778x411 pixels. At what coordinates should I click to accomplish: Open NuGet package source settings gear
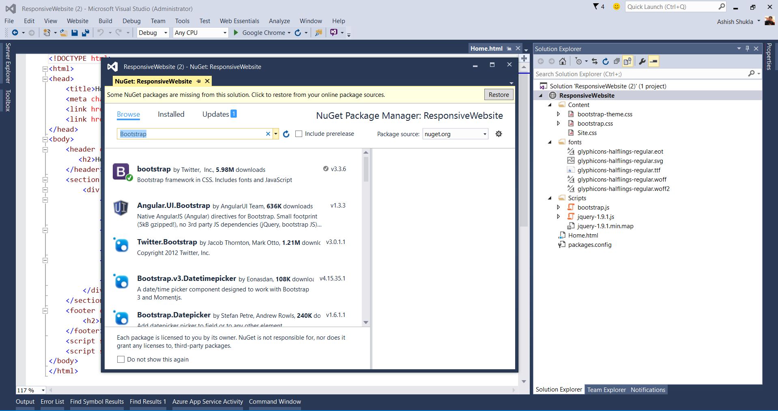point(499,134)
